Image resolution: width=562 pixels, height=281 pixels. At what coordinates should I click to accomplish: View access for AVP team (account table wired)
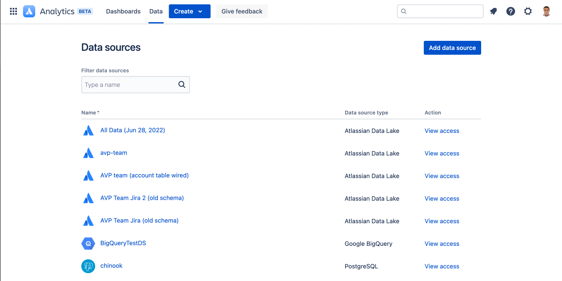pos(442,176)
